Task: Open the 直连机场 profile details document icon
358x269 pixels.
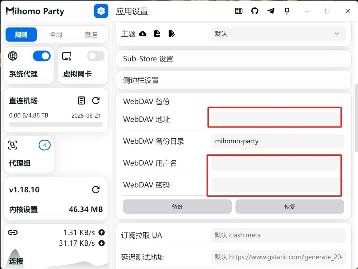Action: click(82, 100)
